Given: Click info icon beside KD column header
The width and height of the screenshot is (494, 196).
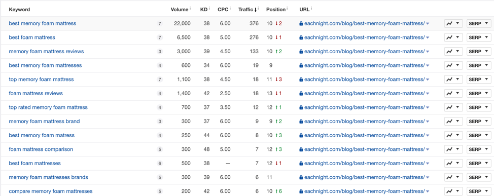Looking at the screenshot, I should pyautogui.click(x=209, y=9).
